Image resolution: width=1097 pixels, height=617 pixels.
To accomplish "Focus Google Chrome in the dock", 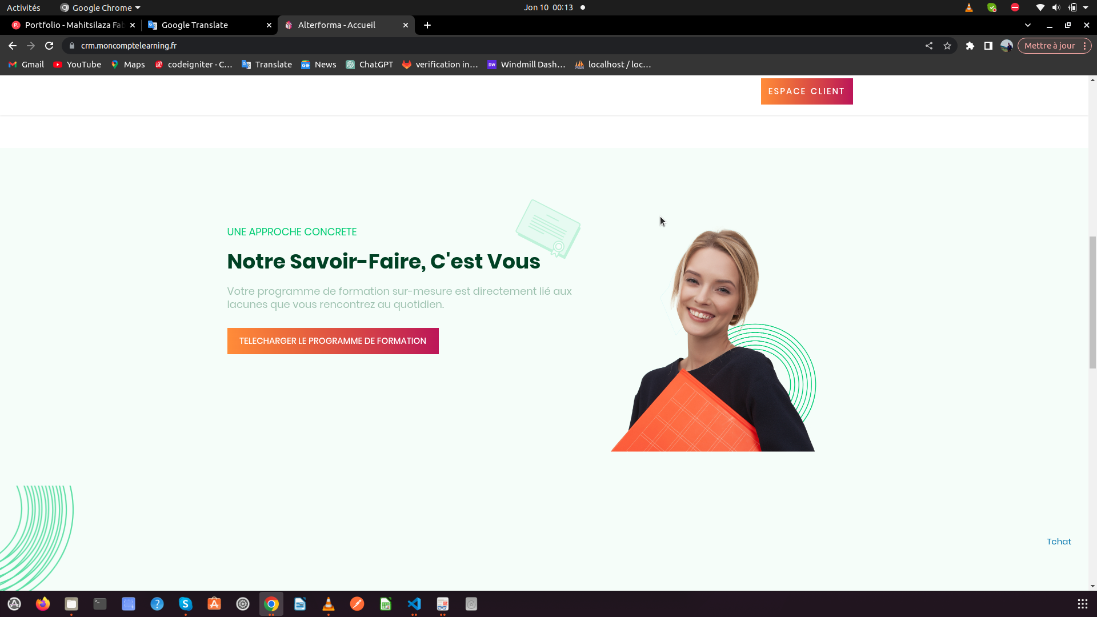I will pyautogui.click(x=271, y=604).
